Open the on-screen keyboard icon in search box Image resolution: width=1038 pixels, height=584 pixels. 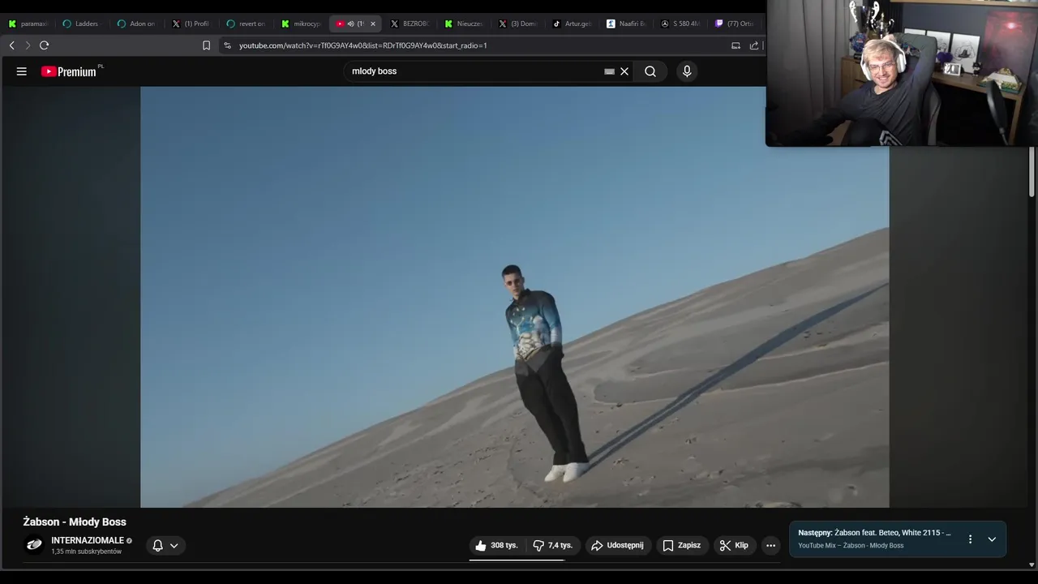pos(610,71)
